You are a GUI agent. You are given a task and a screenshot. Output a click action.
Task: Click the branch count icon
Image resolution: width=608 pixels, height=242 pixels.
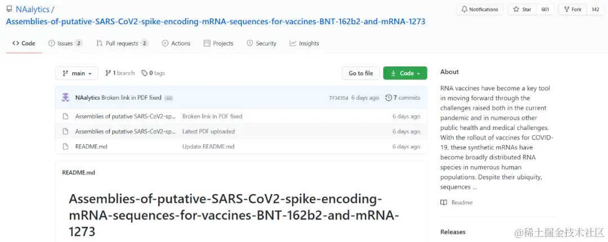tap(108, 73)
